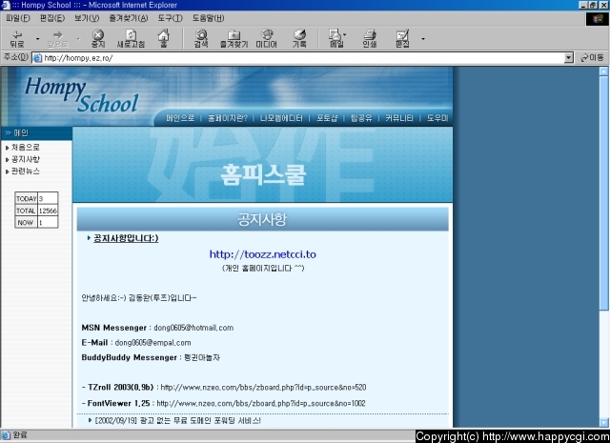Click the page icon in address bar
Image resolution: width=610 pixels, height=443 pixels.
point(37,58)
